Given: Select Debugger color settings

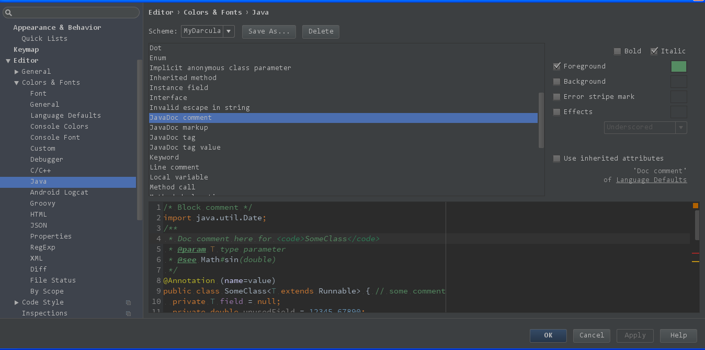Looking at the screenshot, I should 47,160.
